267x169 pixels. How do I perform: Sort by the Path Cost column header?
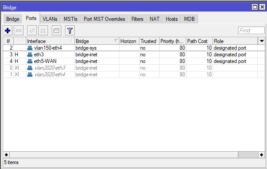coord(199,41)
